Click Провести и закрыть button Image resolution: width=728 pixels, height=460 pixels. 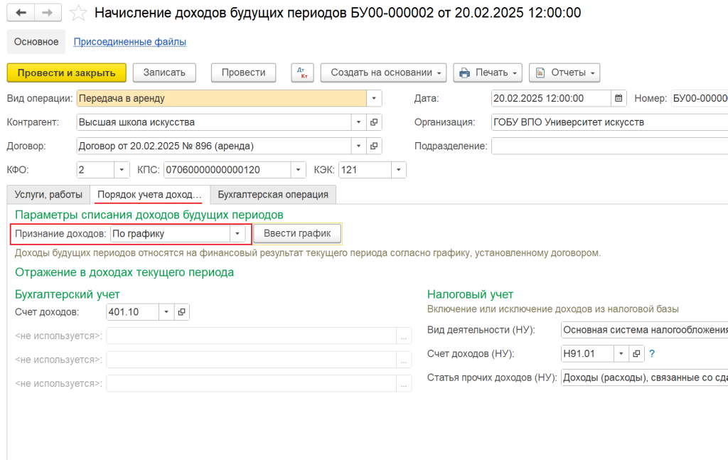click(66, 73)
